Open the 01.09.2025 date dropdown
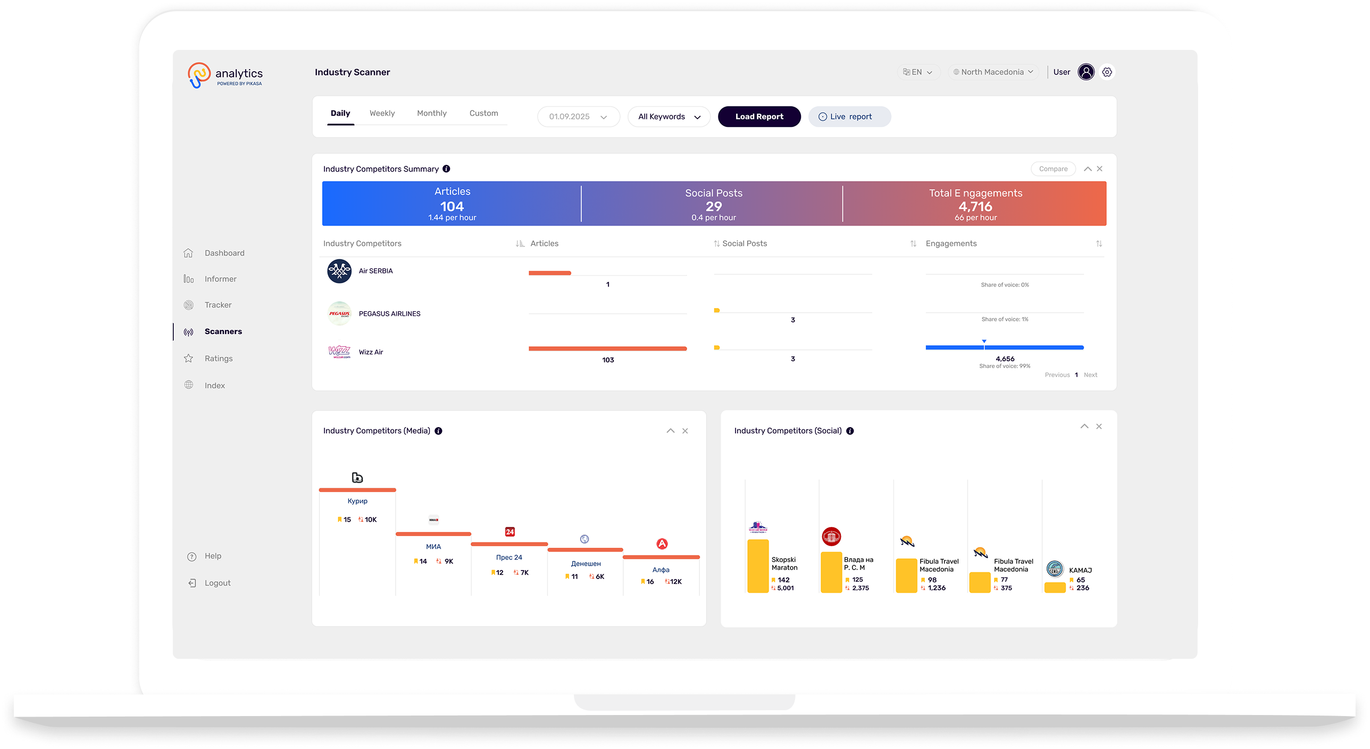This screenshot has width=1370, height=749. tap(578, 117)
